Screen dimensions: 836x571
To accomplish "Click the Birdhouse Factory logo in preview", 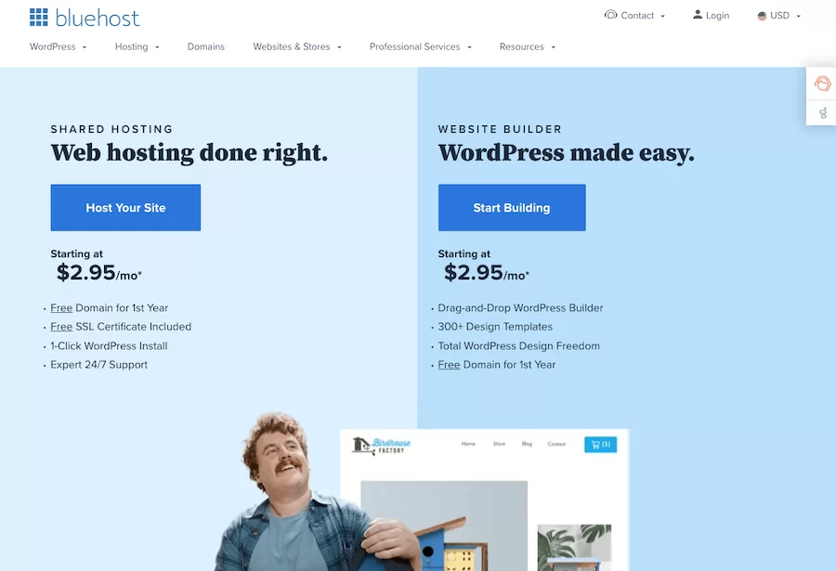I will click(381, 446).
